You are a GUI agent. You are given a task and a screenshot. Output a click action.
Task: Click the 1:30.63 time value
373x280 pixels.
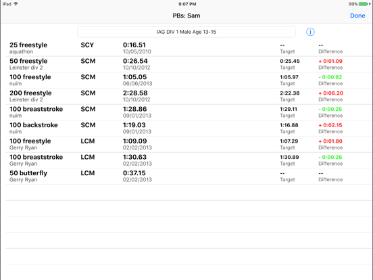[x=134, y=157]
